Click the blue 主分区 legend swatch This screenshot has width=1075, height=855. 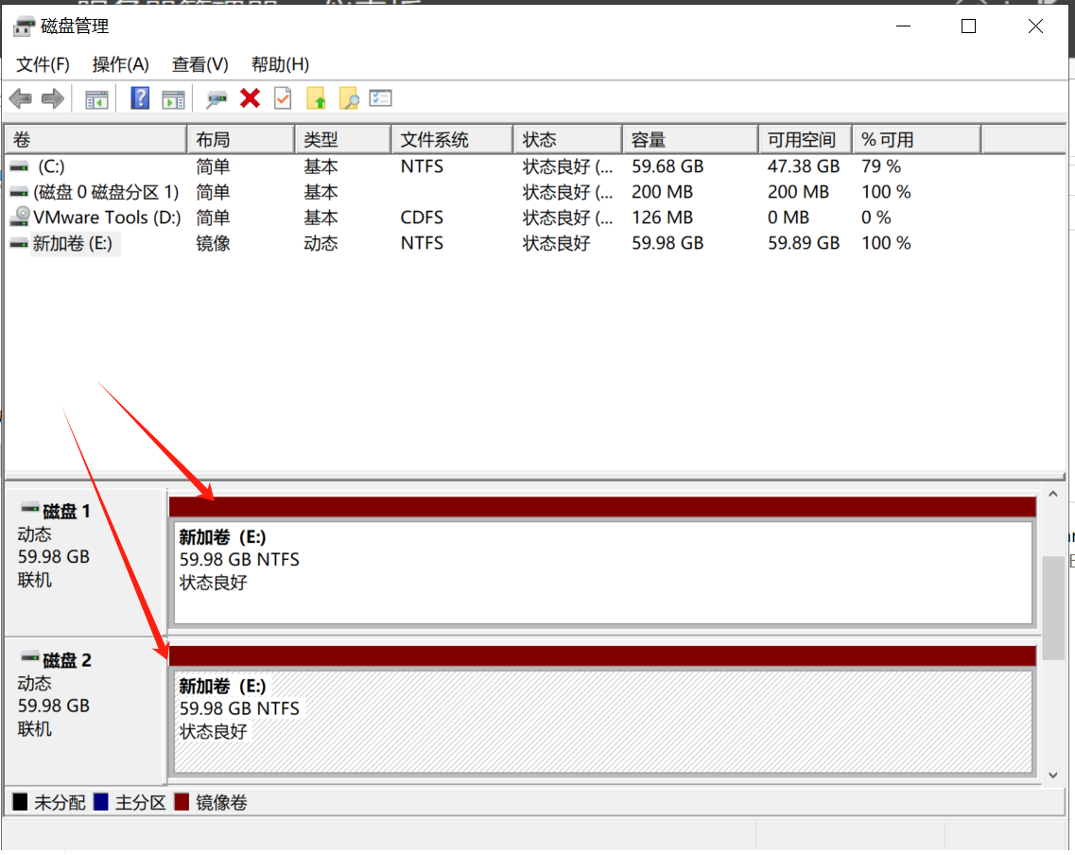pos(101,802)
